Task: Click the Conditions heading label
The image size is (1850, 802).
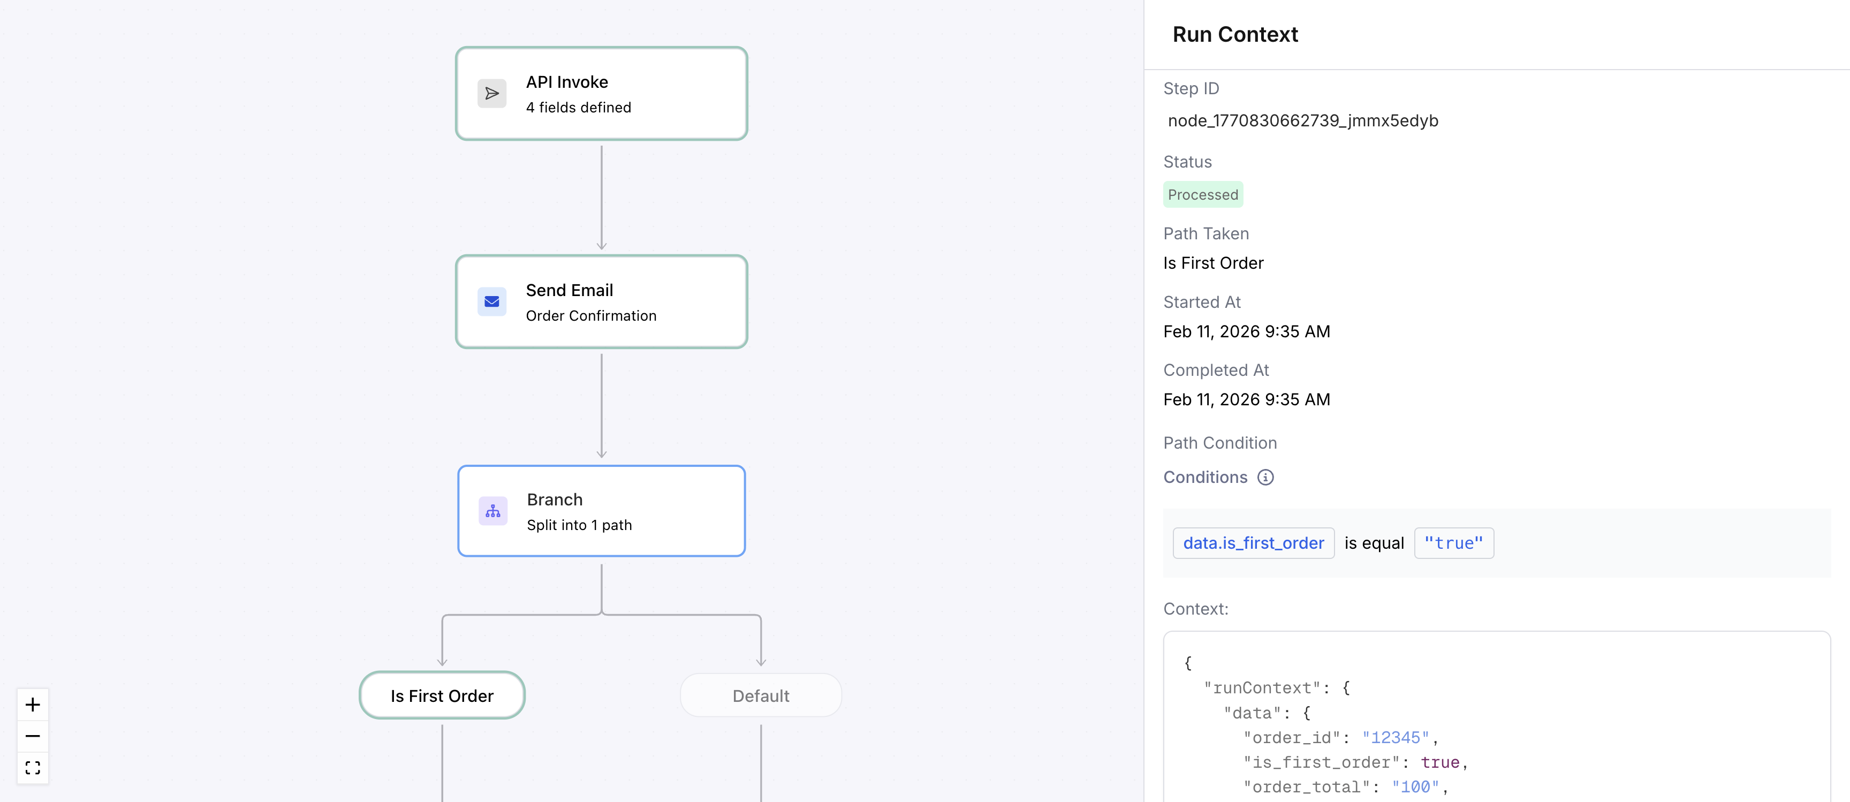Action: [1205, 478]
